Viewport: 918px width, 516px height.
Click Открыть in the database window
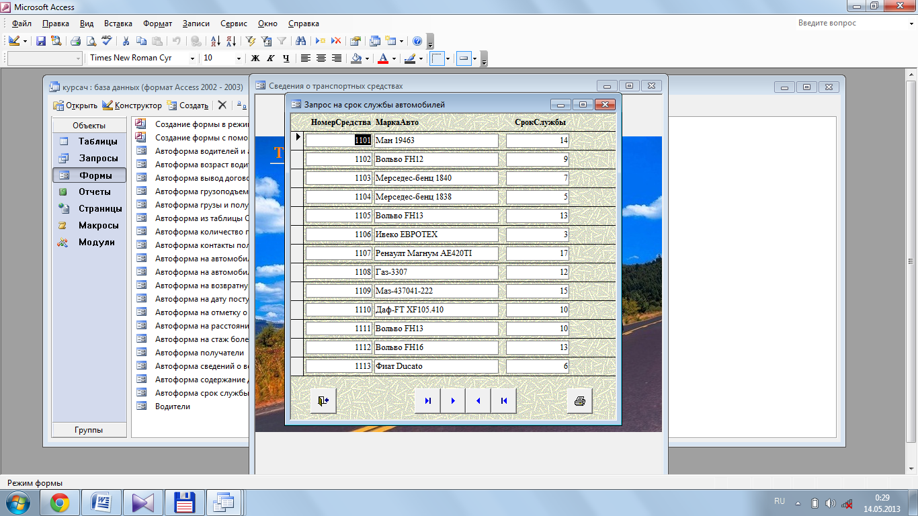76,105
